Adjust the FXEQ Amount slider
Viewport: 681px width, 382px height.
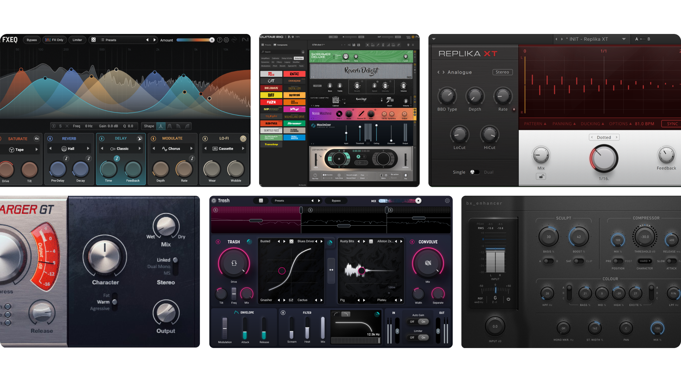(195, 40)
